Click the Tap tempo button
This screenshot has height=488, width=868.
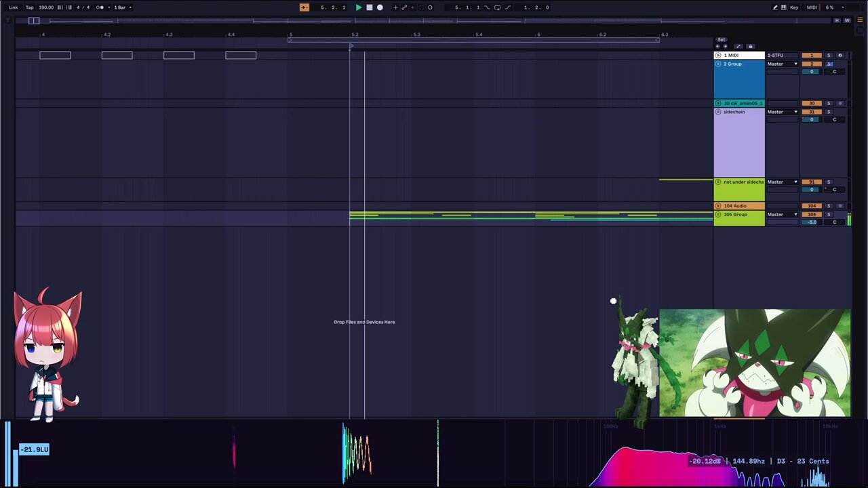pos(29,7)
